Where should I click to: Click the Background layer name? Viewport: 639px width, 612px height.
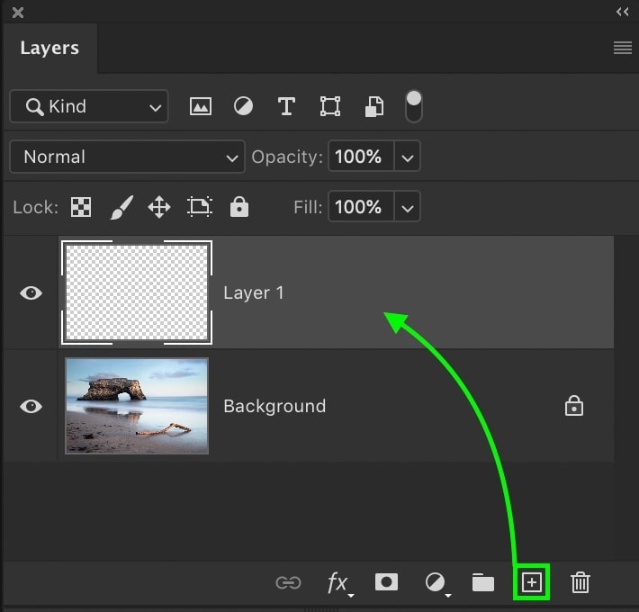(274, 406)
